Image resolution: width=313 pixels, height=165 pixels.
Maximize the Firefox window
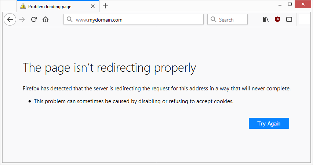tap(290, 4)
